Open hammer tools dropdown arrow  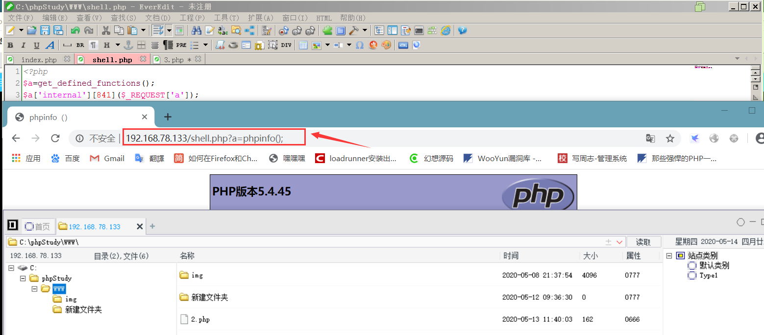[365, 30]
